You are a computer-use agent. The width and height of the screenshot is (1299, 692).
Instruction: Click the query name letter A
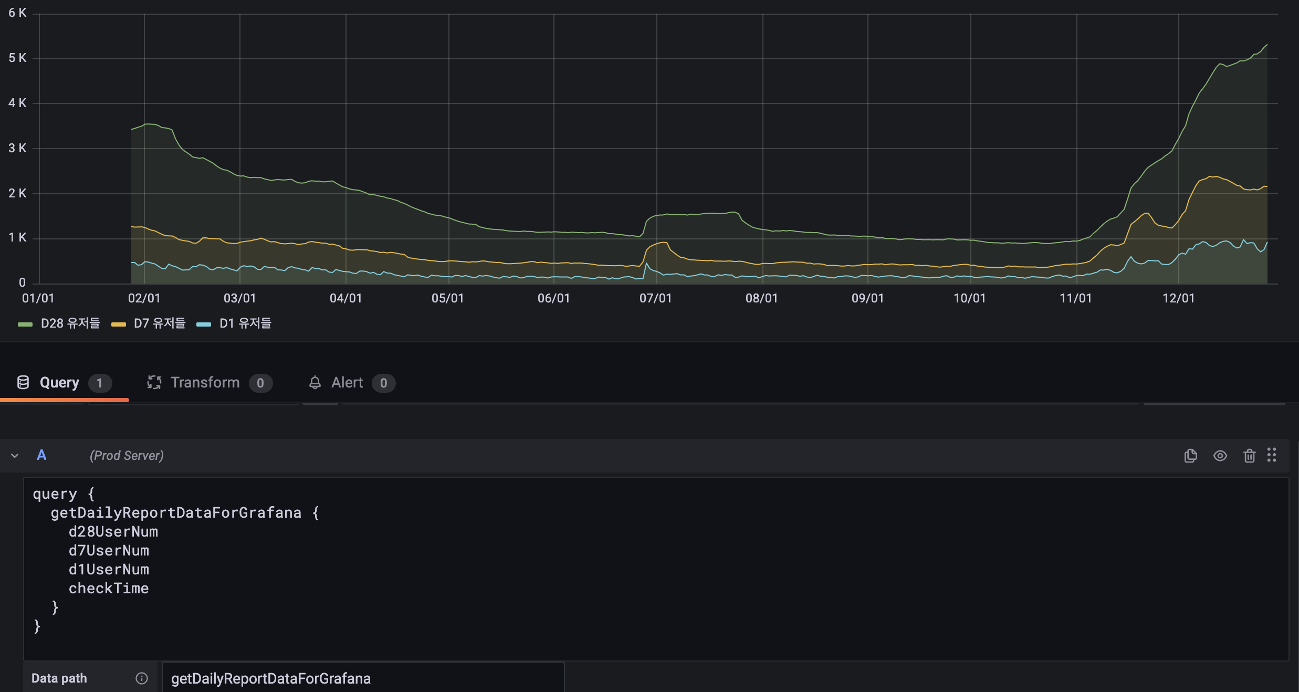(41, 455)
